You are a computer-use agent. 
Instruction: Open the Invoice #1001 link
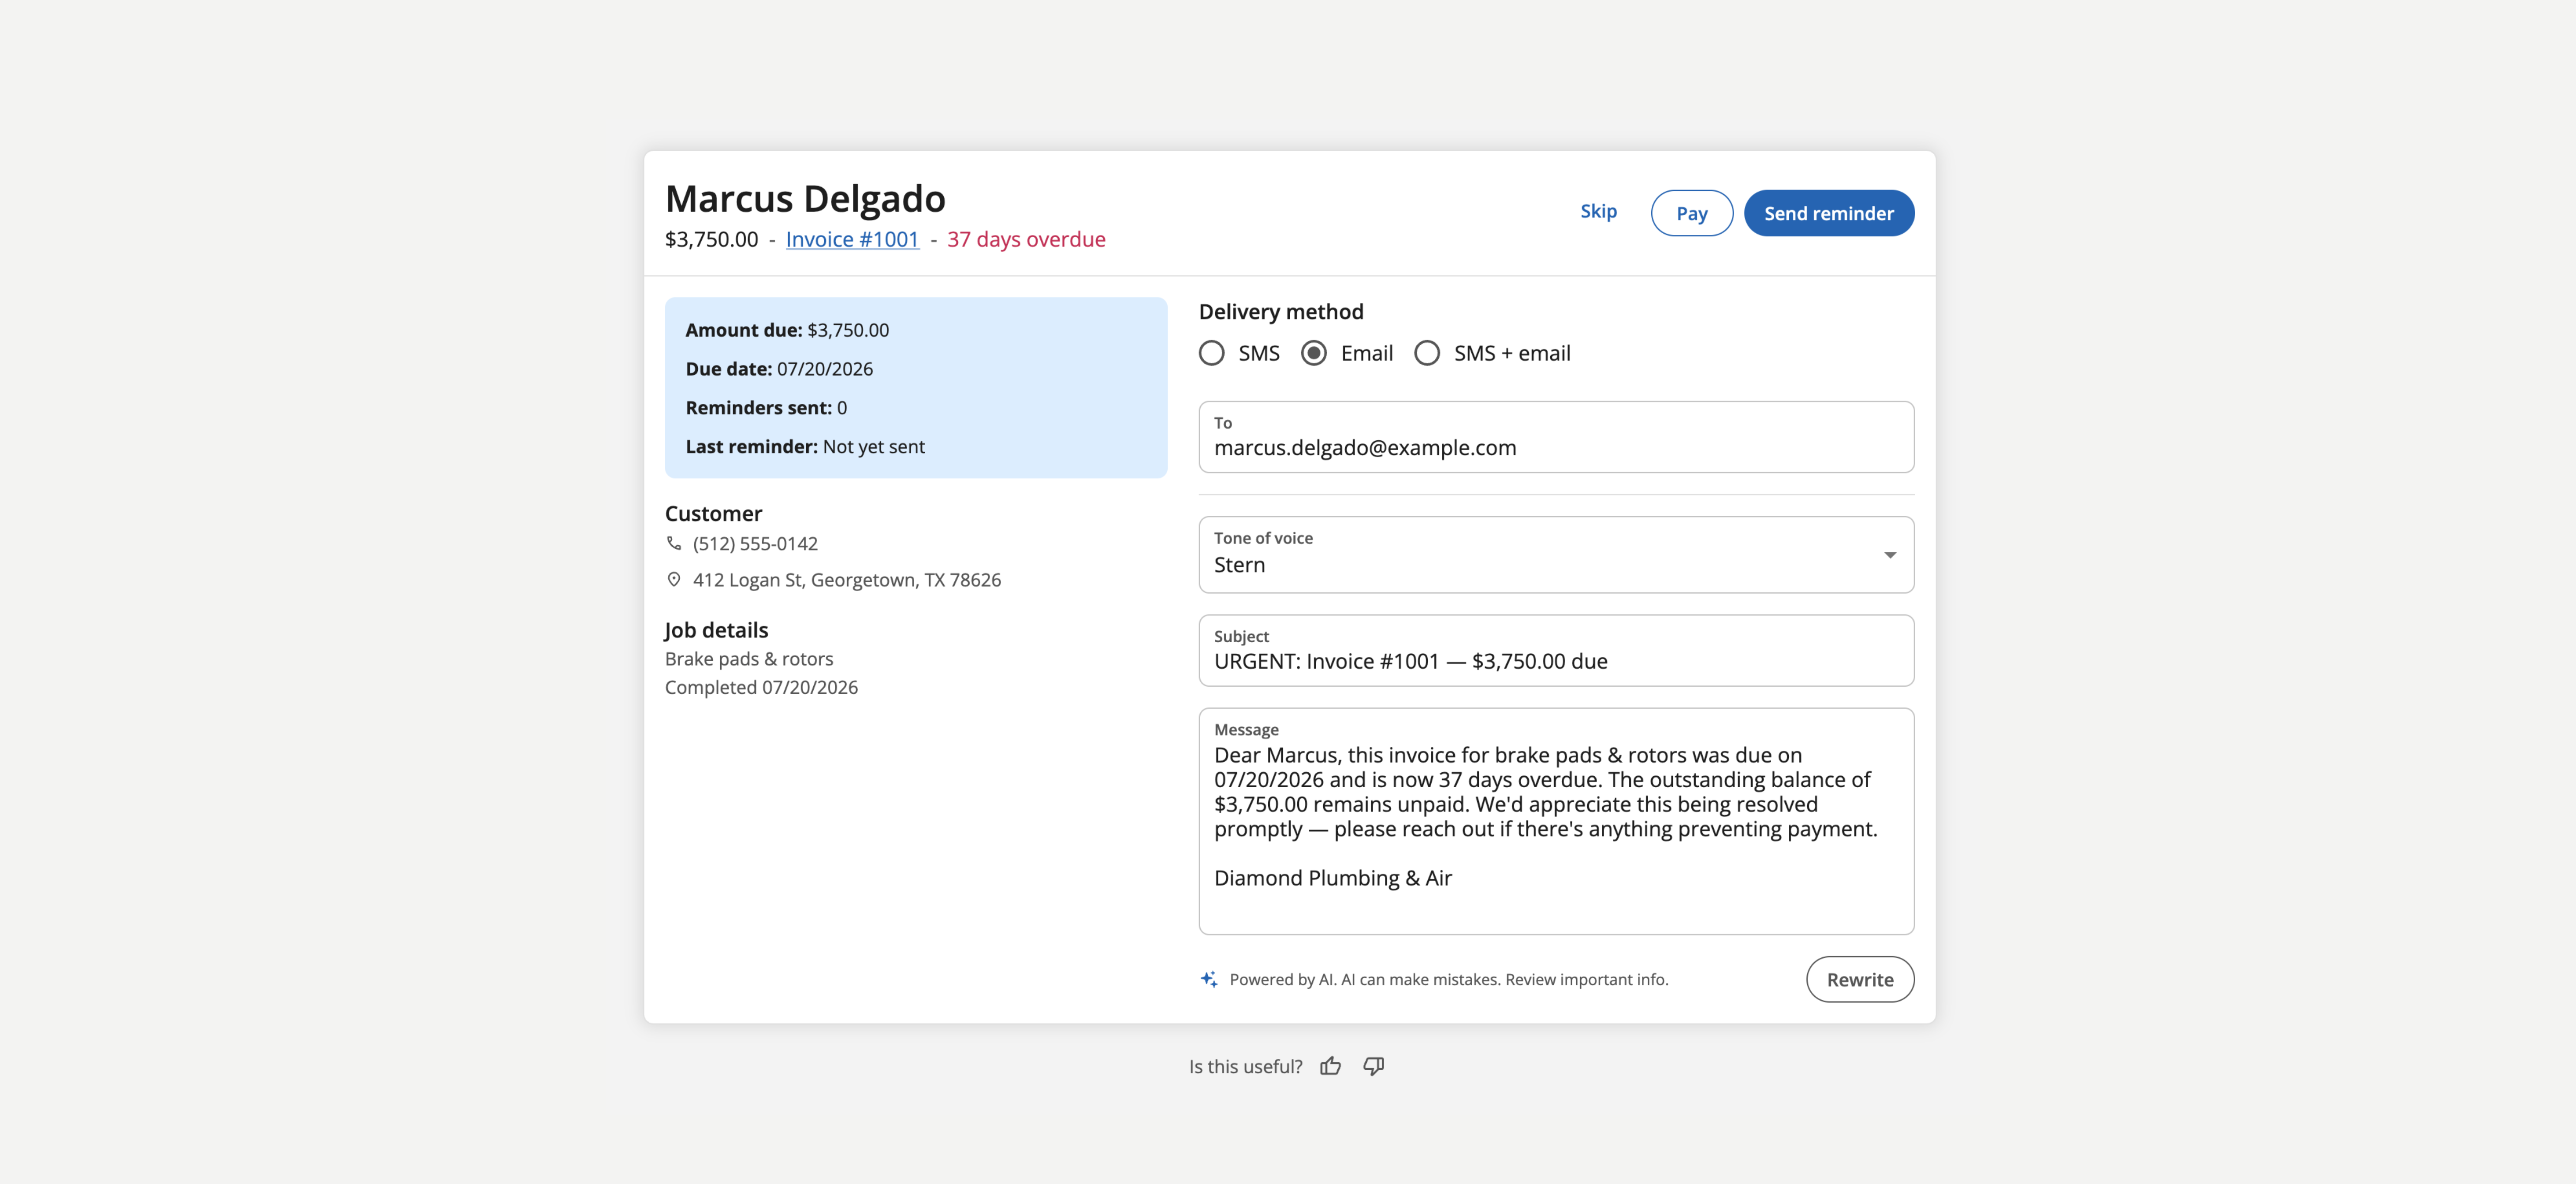click(x=852, y=239)
